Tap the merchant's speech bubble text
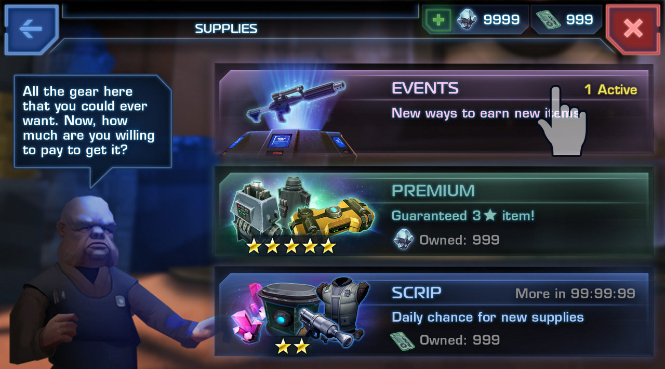The width and height of the screenshot is (665, 369). [x=88, y=121]
